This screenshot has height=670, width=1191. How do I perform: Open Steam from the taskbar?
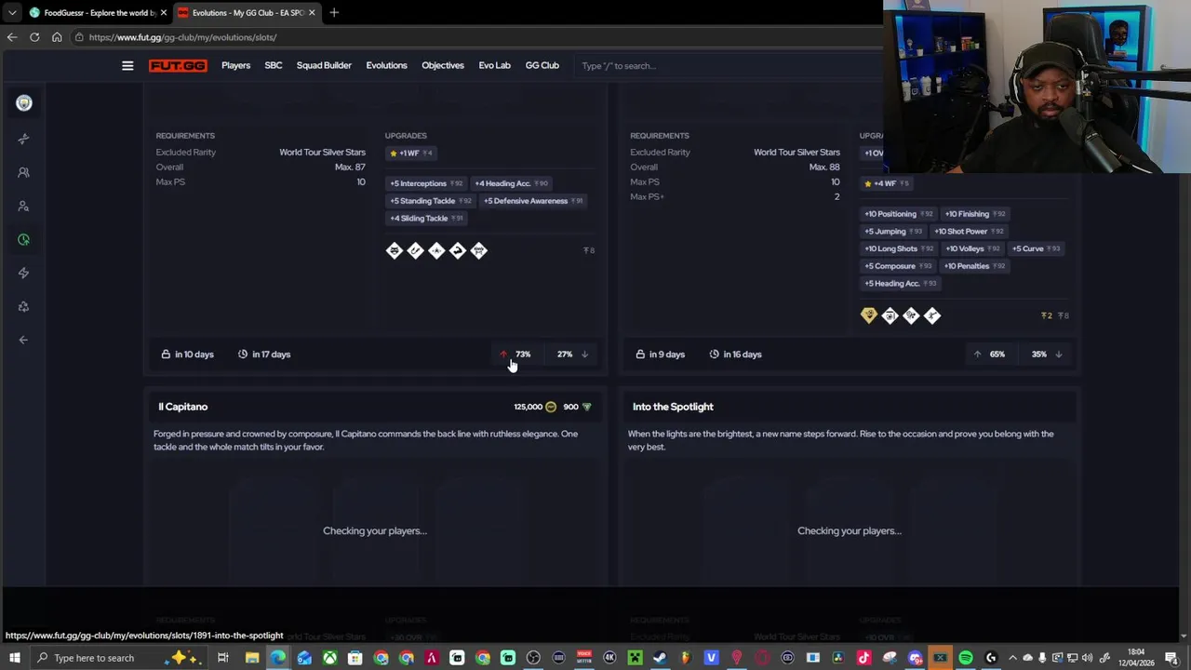pos(660,658)
